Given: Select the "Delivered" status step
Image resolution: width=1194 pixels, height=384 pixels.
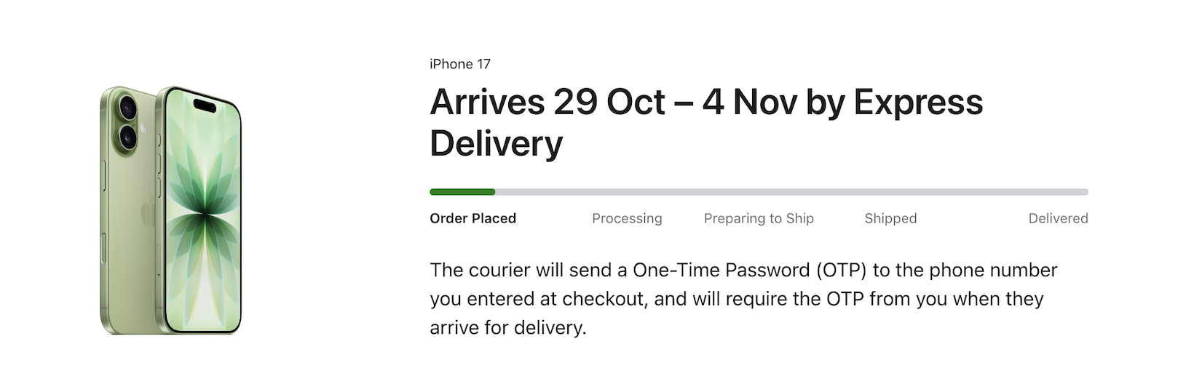Looking at the screenshot, I should 1058,218.
